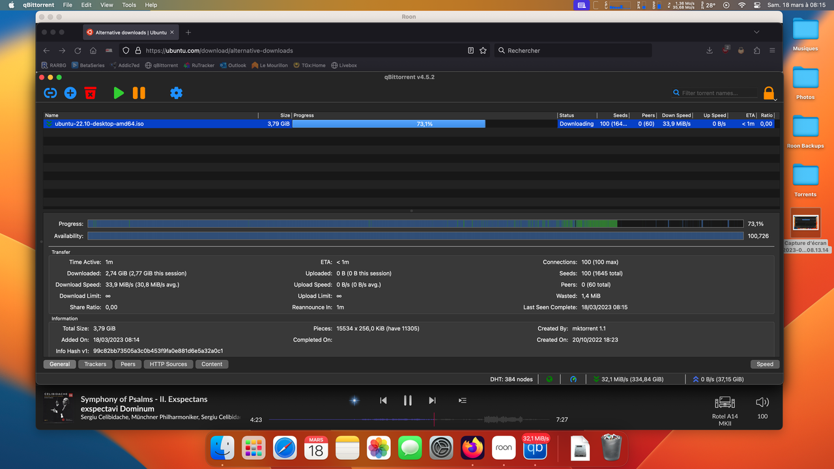Open Firefox extensions puzzle icon
The height and width of the screenshot is (469, 834).
tap(756, 50)
